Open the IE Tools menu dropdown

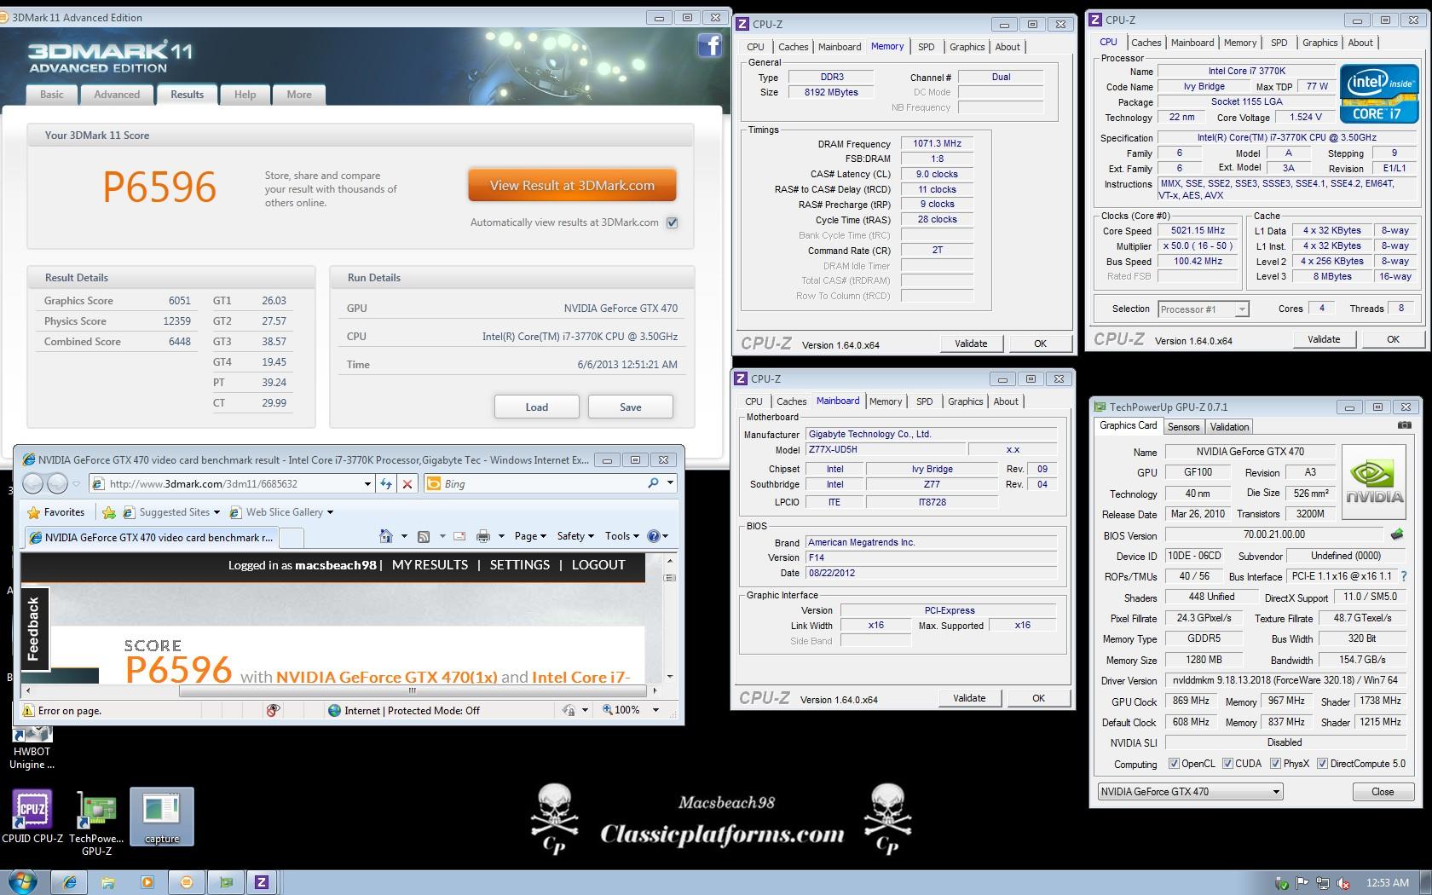(x=622, y=536)
